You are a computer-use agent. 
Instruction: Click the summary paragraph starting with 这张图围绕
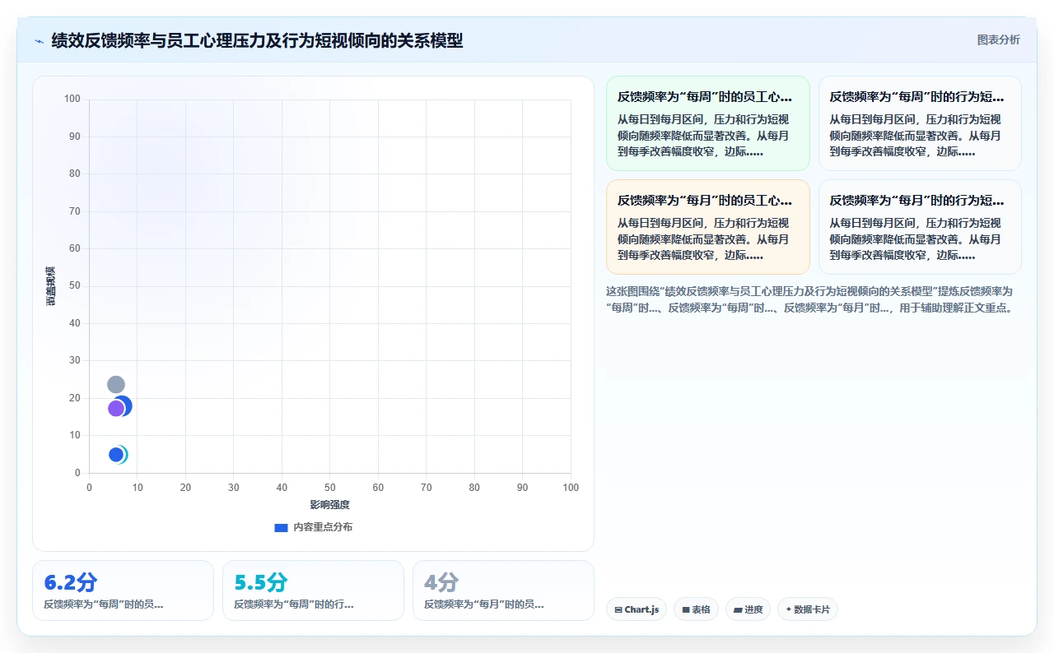click(x=812, y=300)
